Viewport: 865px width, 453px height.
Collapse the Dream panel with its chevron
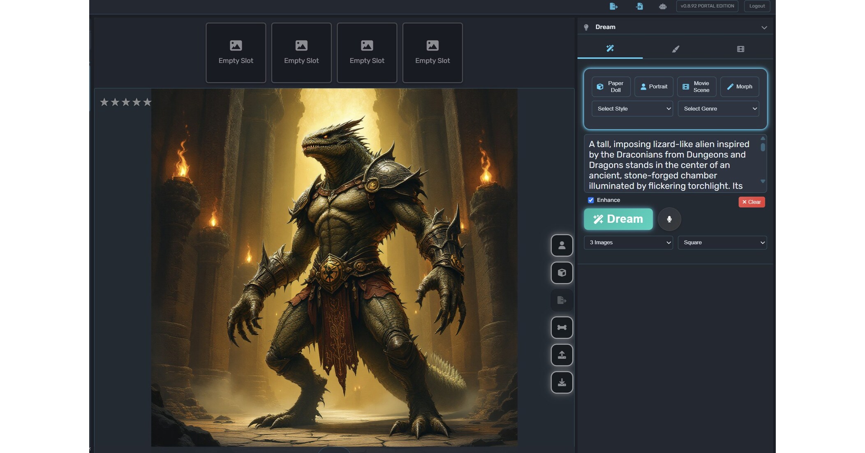[764, 27]
